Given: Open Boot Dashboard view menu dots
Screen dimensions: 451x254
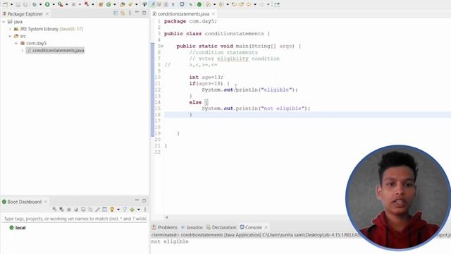Looking at the screenshot, I should point(145,210).
